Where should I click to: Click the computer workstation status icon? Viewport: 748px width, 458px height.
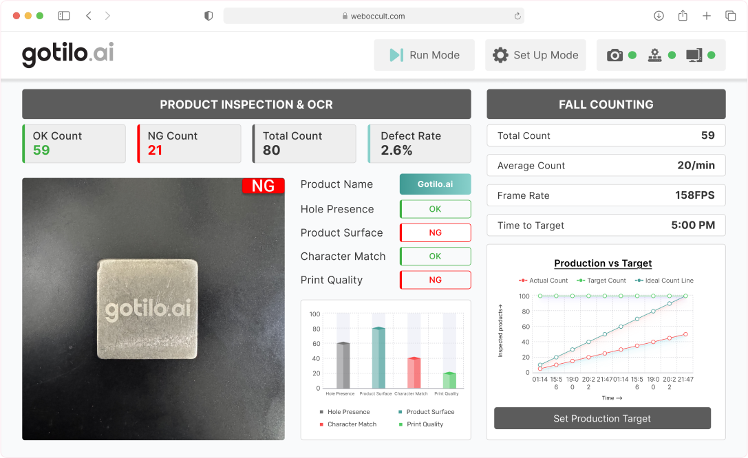(694, 55)
